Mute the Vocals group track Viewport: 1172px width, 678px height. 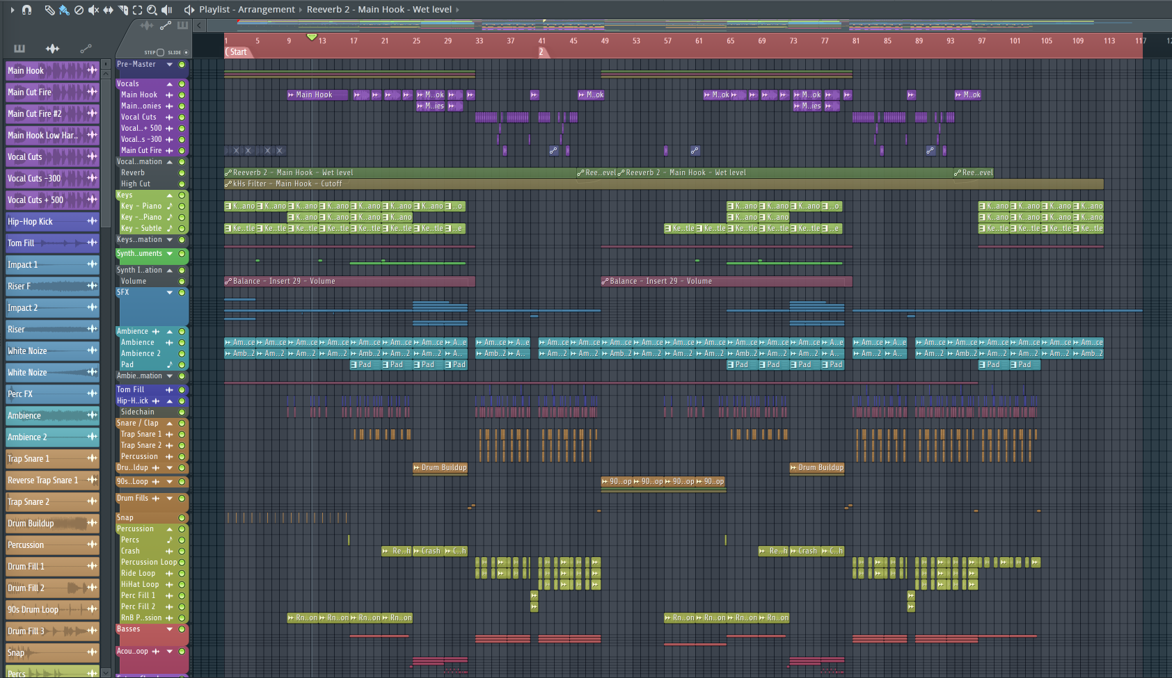tap(182, 84)
